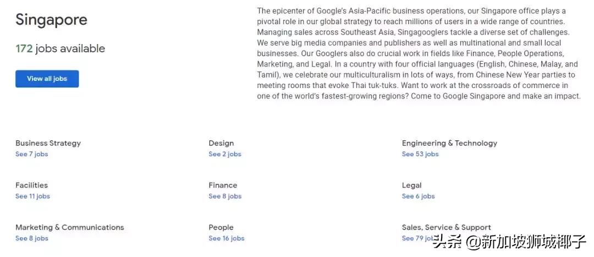
Task: Click the Marketing & Communications heading
Action: [70, 227]
